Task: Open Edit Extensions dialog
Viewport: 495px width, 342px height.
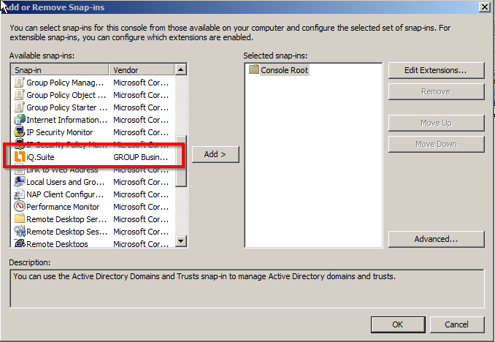Action: click(436, 70)
